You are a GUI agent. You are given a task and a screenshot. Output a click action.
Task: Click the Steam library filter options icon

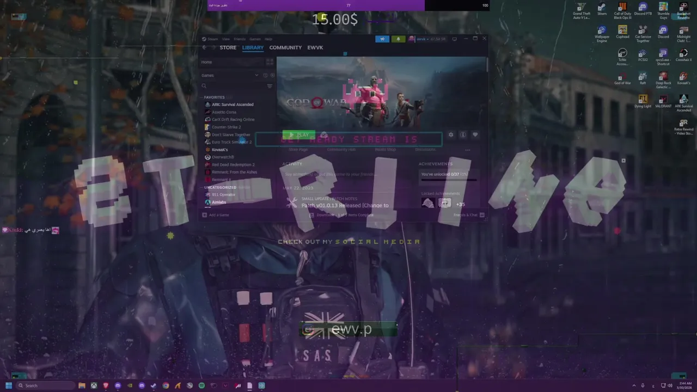click(x=270, y=86)
